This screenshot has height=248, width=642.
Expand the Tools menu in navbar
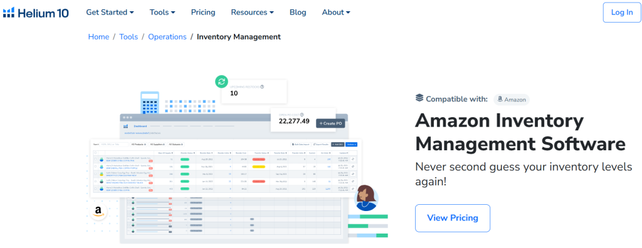(x=162, y=13)
